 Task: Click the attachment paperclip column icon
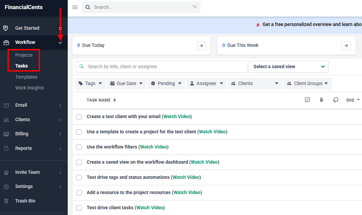[321, 100]
